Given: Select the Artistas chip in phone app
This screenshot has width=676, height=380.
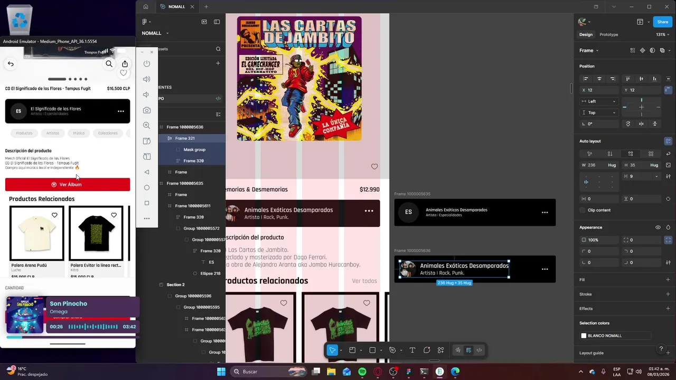Looking at the screenshot, I should coord(53,133).
